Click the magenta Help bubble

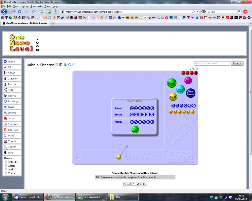pos(188,80)
